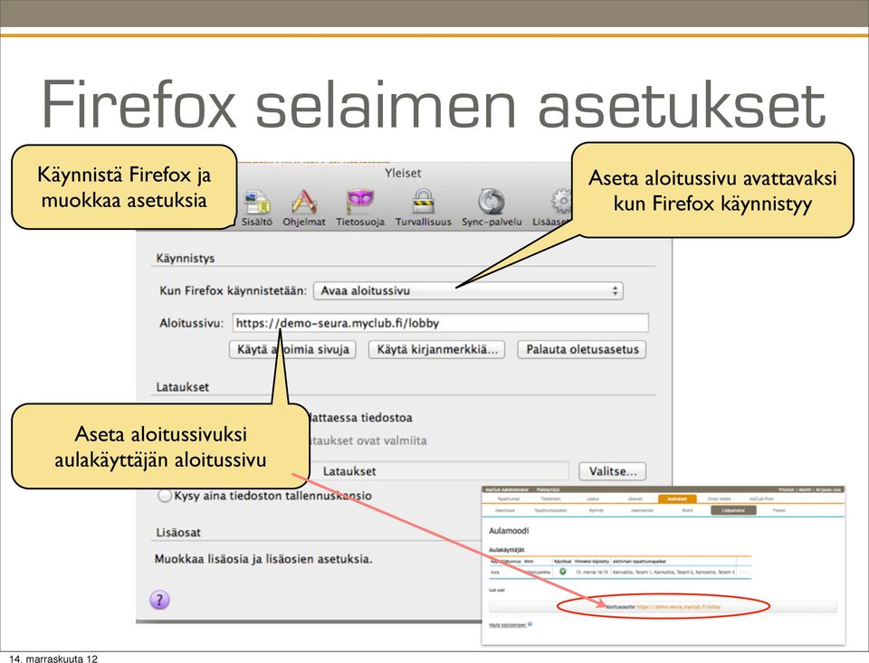This screenshot has height=663, width=869.
Task: Click the 'Palauta oletusasetus' button
Action: click(x=582, y=349)
